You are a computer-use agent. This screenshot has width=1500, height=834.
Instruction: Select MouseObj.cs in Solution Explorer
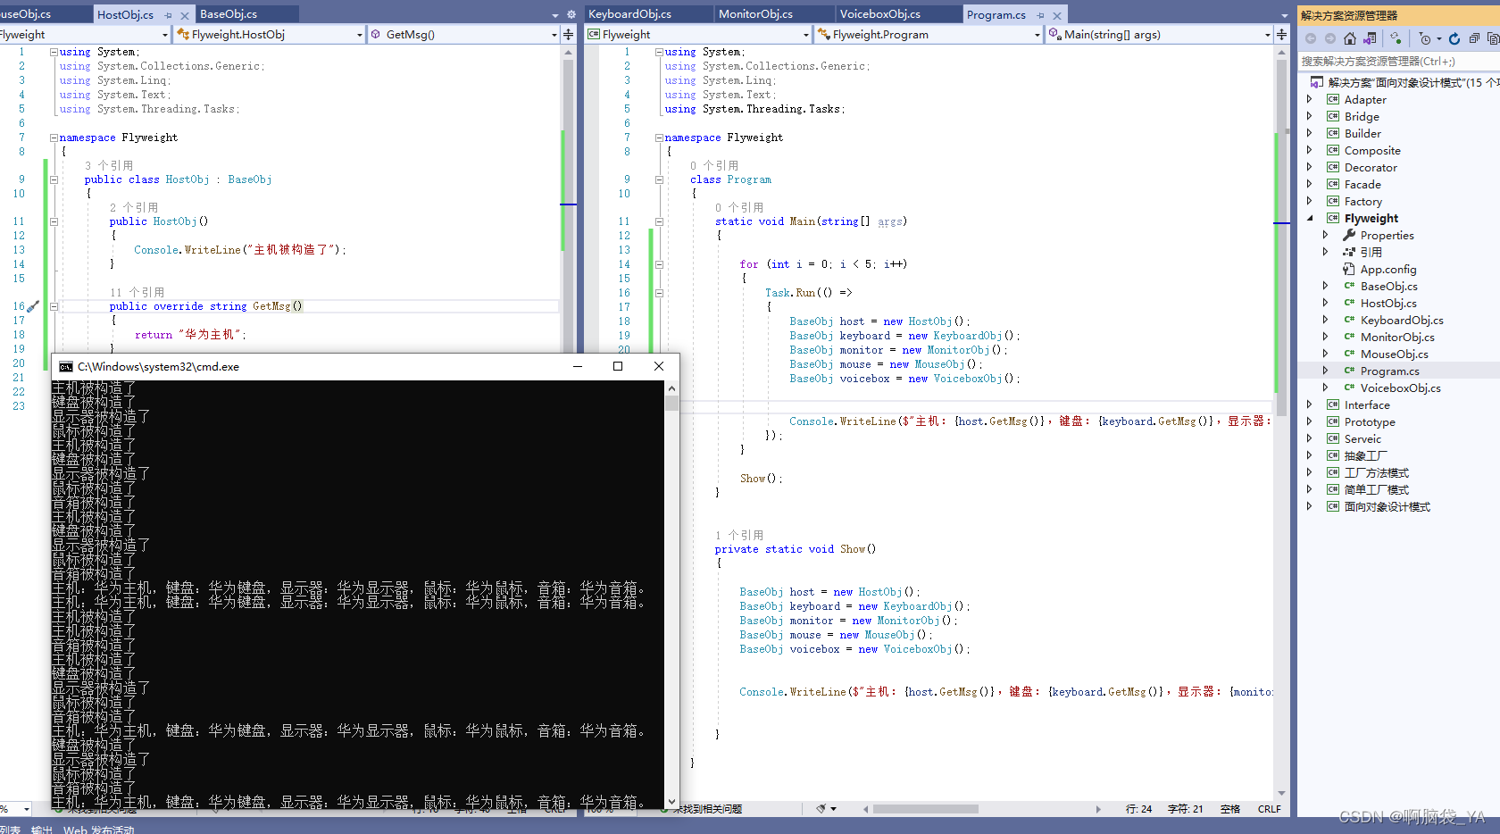pyautogui.click(x=1394, y=354)
